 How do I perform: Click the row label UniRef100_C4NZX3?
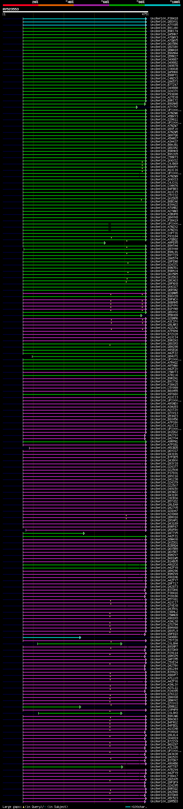pyautogui.click(x=164, y=79)
